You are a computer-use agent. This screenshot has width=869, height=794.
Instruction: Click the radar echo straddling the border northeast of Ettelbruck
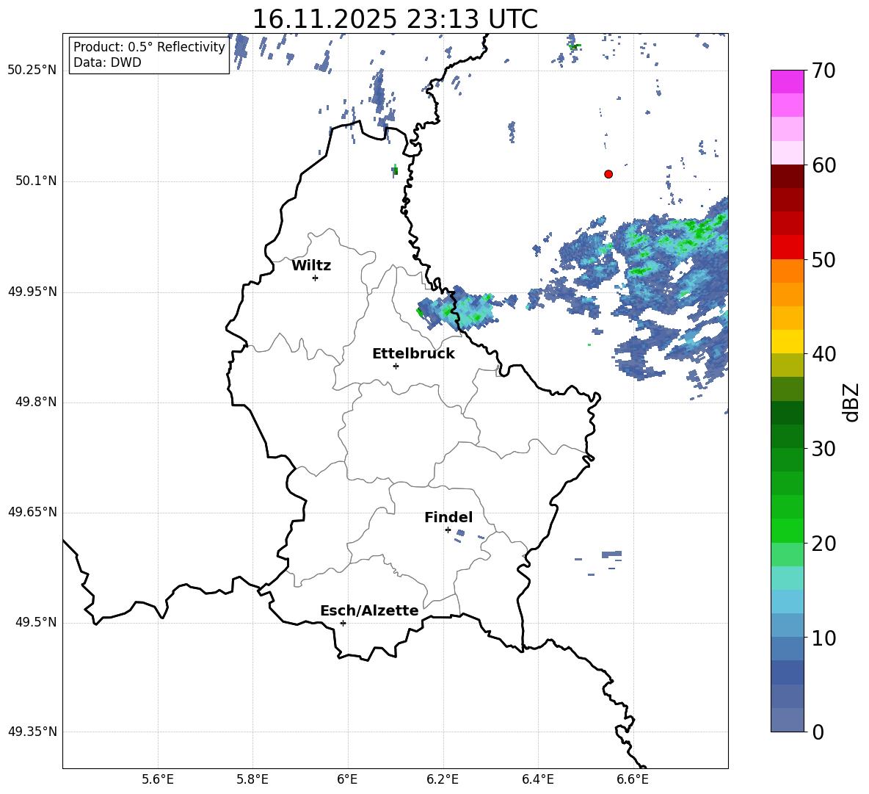click(x=457, y=309)
